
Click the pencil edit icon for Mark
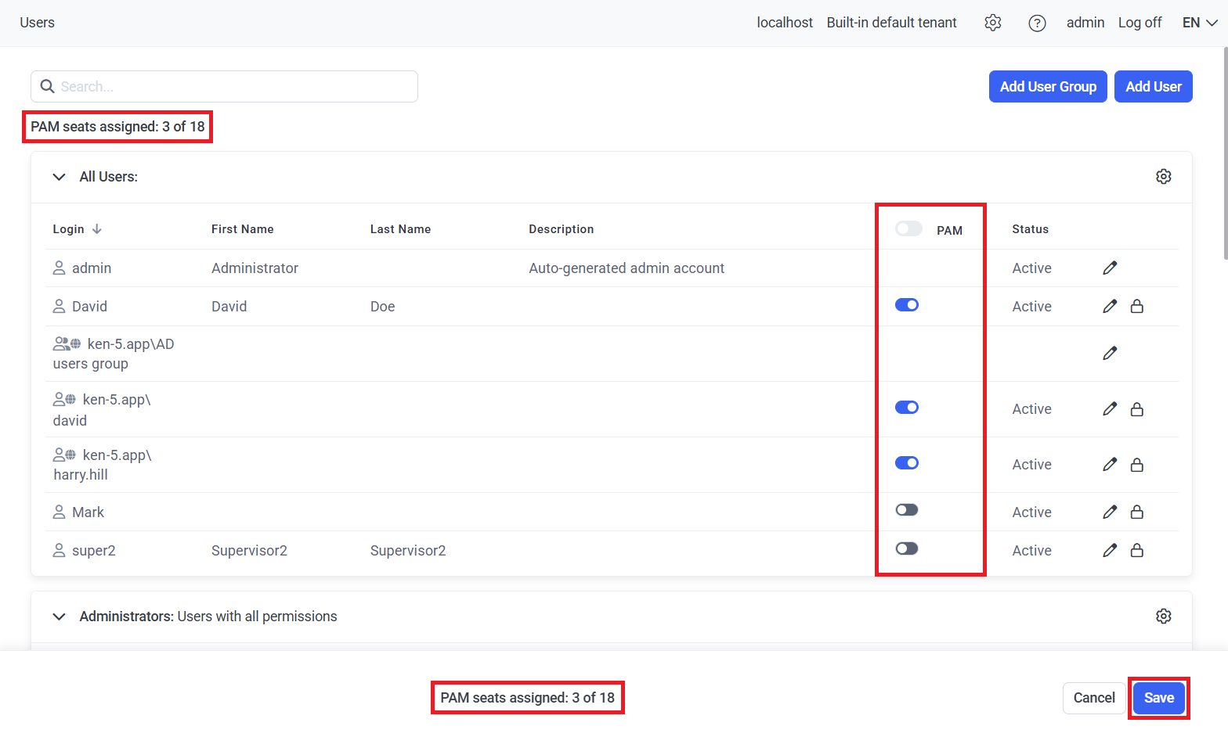1110,512
